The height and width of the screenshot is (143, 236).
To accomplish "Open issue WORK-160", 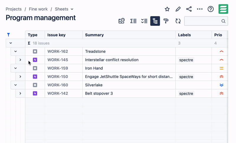I will pos(58,85).
